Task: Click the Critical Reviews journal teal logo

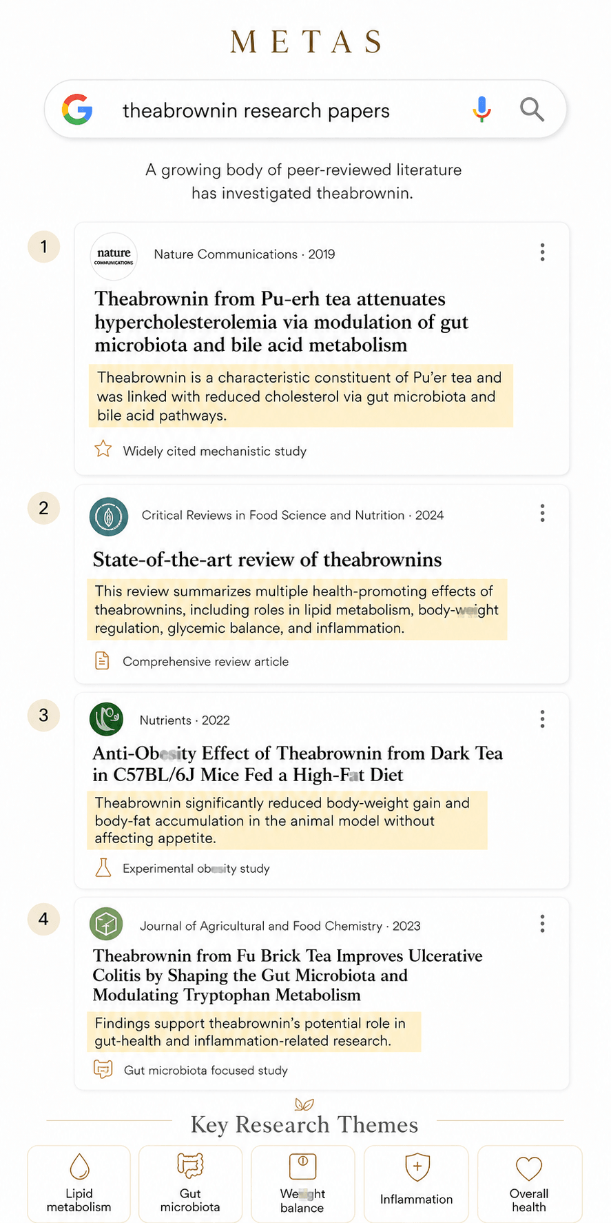Action: [x=109, y=516]
